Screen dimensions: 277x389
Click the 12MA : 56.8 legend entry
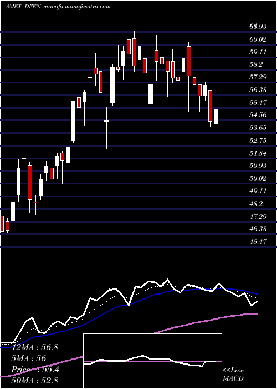point(34,347)
